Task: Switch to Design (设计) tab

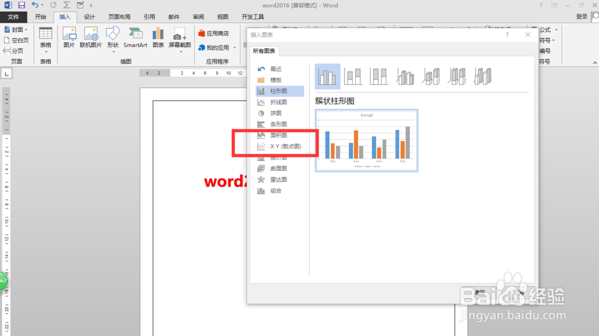Action: (89, 17)
